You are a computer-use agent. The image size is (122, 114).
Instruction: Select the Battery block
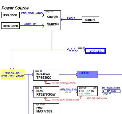[91, 20]
